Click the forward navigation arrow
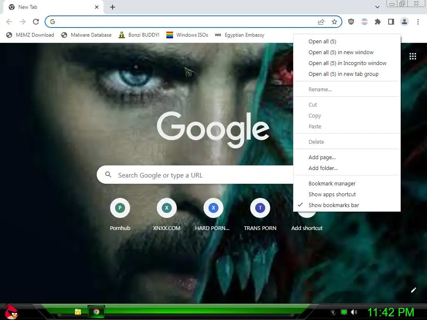427x320 pixels. coord(23,22)
